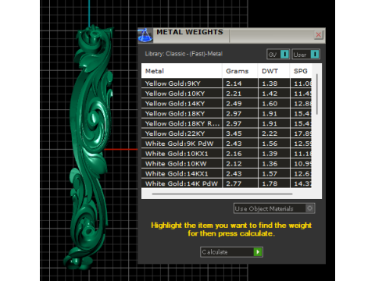Image resolution: width=375 pixels, height=281 pixels.
Task: Toggle the GV library switch
Action: [278, 55]
